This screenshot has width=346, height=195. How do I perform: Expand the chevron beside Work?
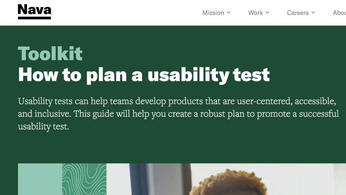click(x=267, y=13)
